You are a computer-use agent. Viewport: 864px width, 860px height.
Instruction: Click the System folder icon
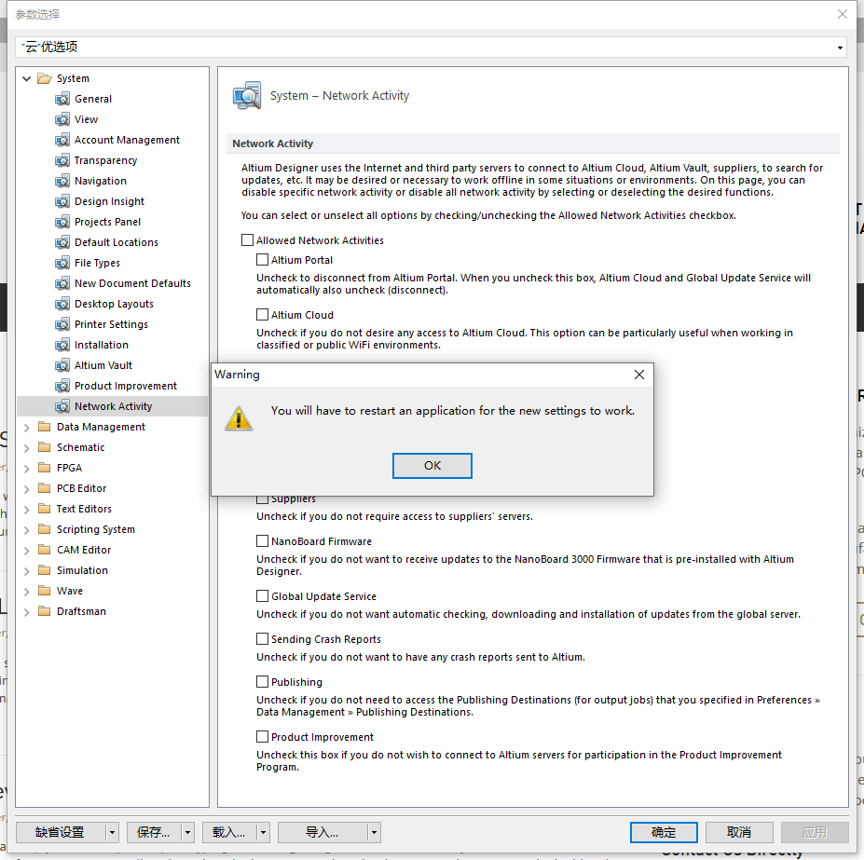tap(44, 78)
